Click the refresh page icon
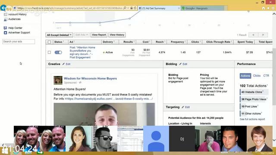276x155 pixels. (x=135, y=8)
